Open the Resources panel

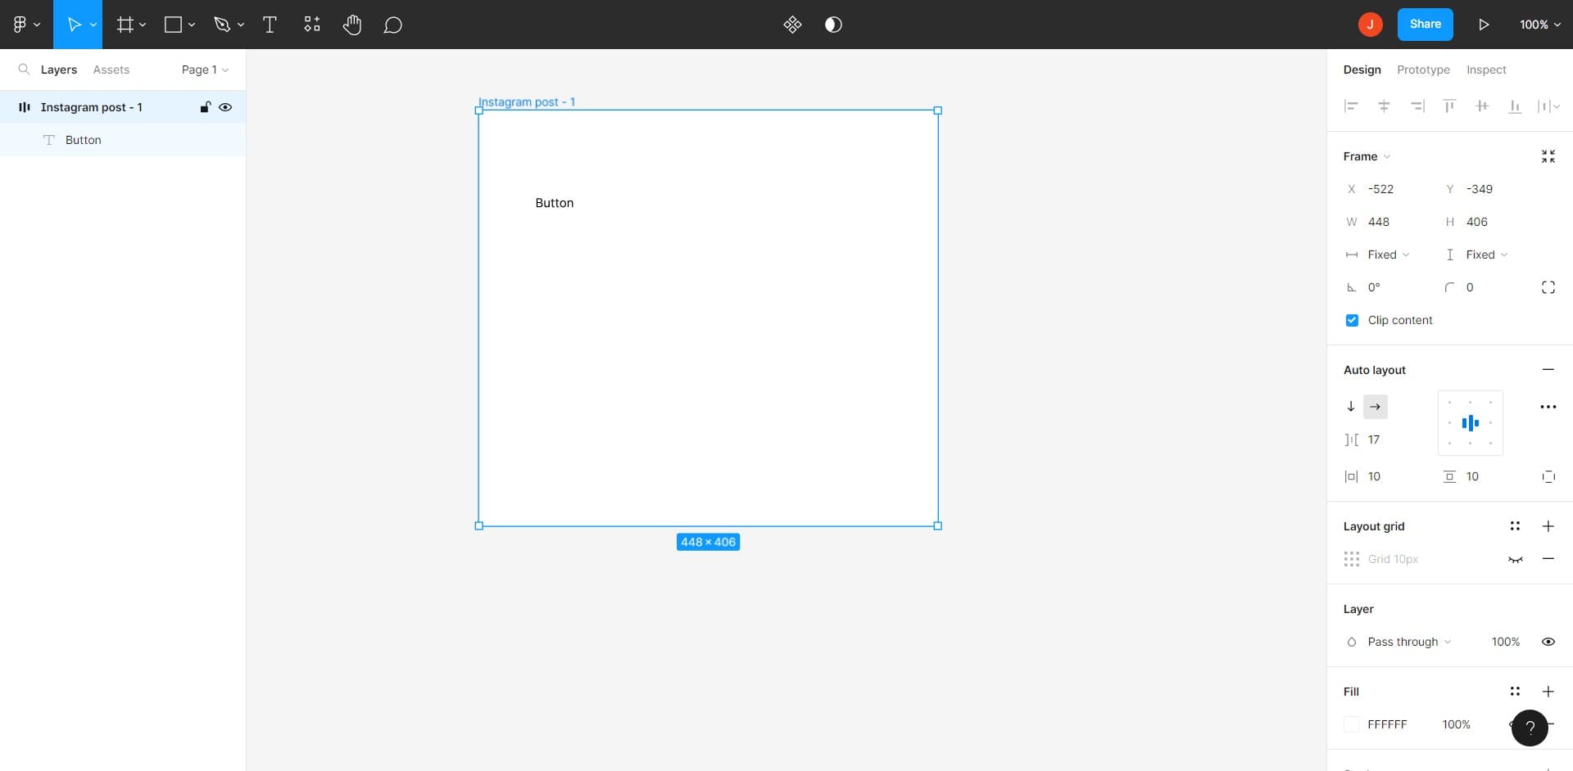tap(311, 24)
